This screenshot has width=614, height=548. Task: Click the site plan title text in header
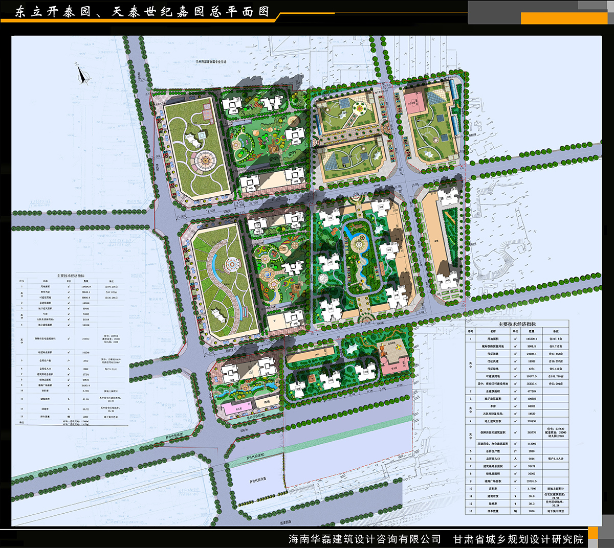click(x=142, y=12)
